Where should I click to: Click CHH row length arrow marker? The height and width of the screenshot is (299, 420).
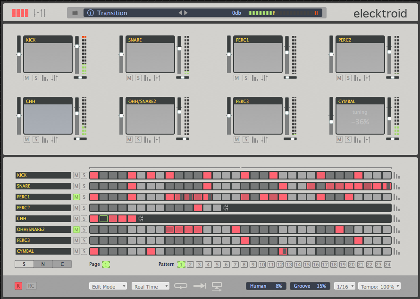[141, 219]
